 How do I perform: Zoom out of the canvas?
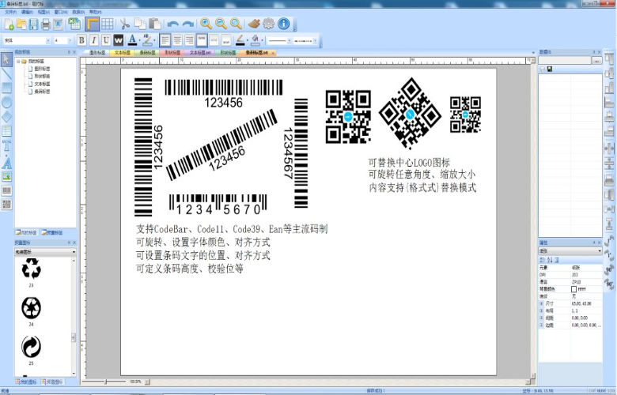[x=221, y=24]
